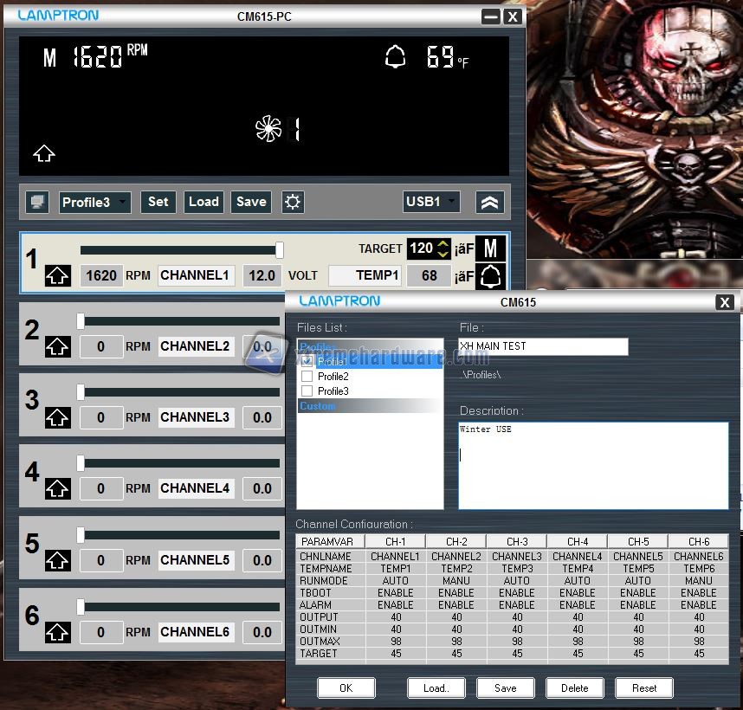Open the Profile3 profile dropdown
743x710 pixels.
click(95, 202)
